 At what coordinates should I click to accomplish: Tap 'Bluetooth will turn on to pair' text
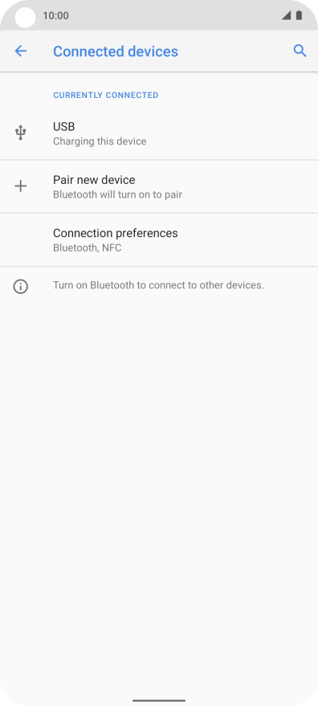click(x=117, y=194)
